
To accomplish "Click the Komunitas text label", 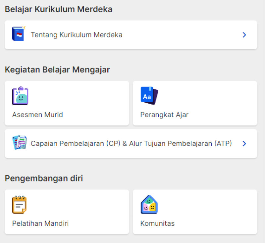I will click(x=157, y=223).
